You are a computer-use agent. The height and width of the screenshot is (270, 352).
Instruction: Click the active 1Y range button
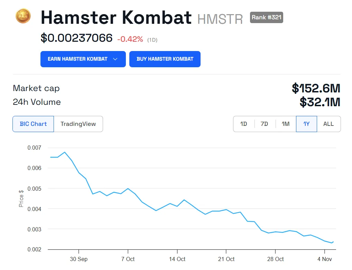(x=306, y=124)
